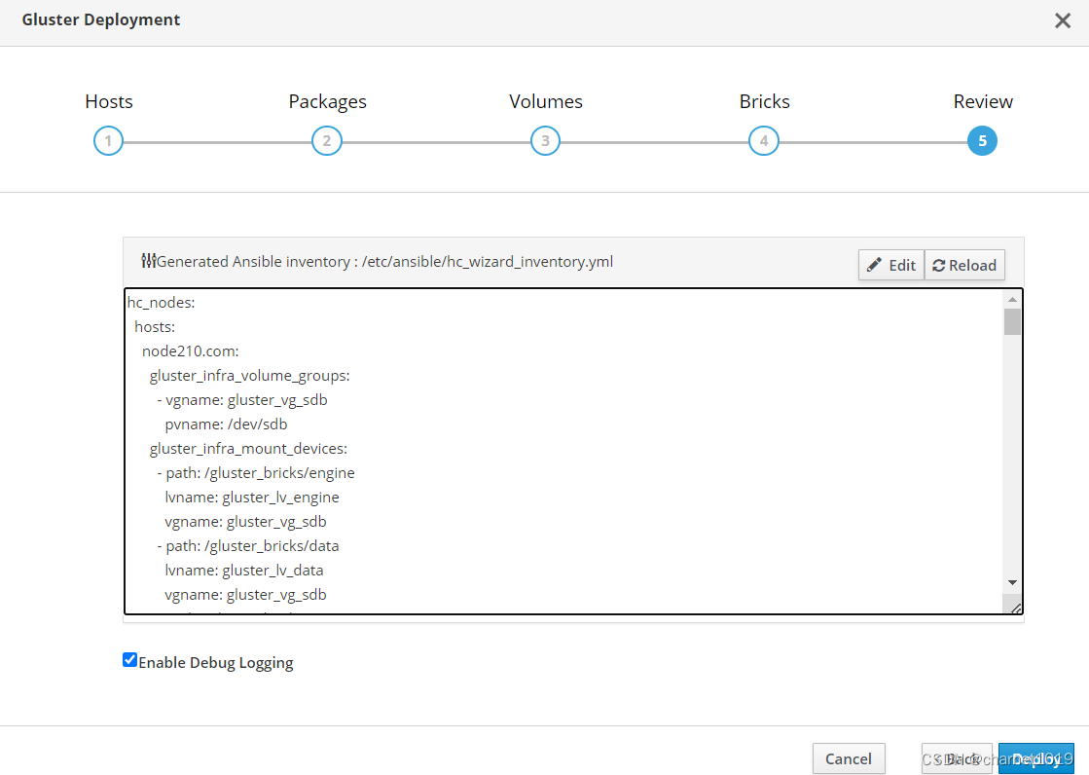Click the 'gluster_infra_volume_groups:' line
The image size is (1089, 775).
(249, 376)
